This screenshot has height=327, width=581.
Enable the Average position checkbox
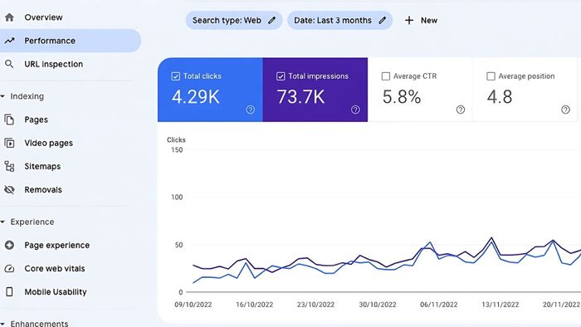pyautogui.click(x=491, y=76)
